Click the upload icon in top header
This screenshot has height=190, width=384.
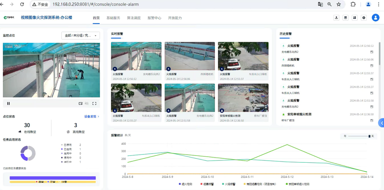tap(336, 18)
